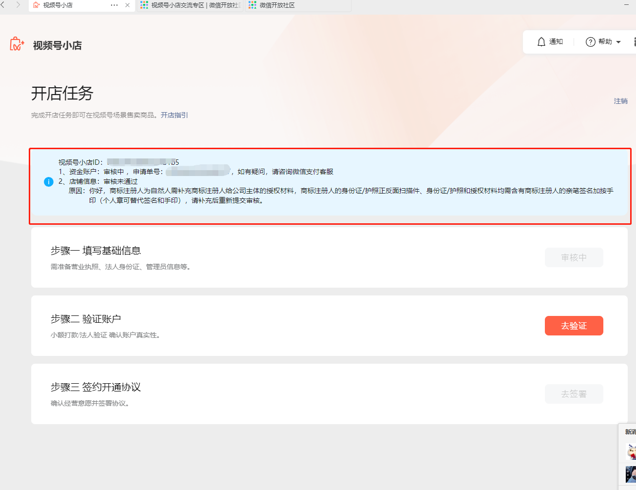Click the 审核中 button for step one
This screenshot has height=490, width=636.
tap(574, 257)
